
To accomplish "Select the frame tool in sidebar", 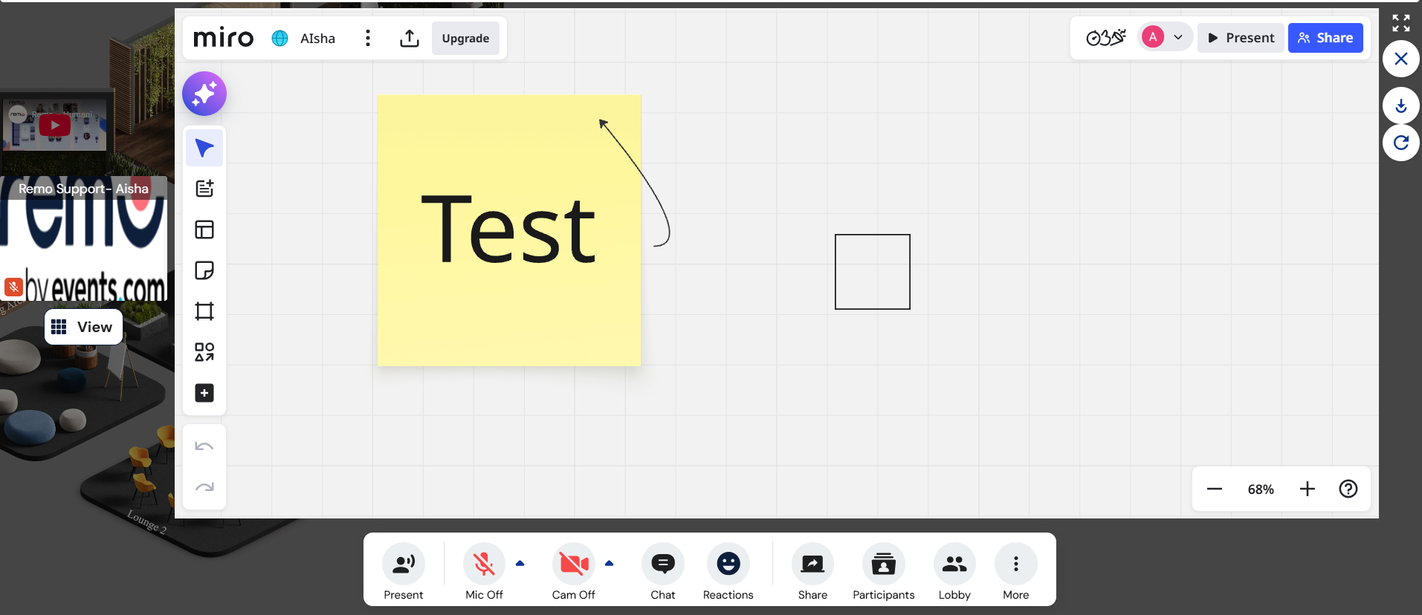I will click(204, 311).
